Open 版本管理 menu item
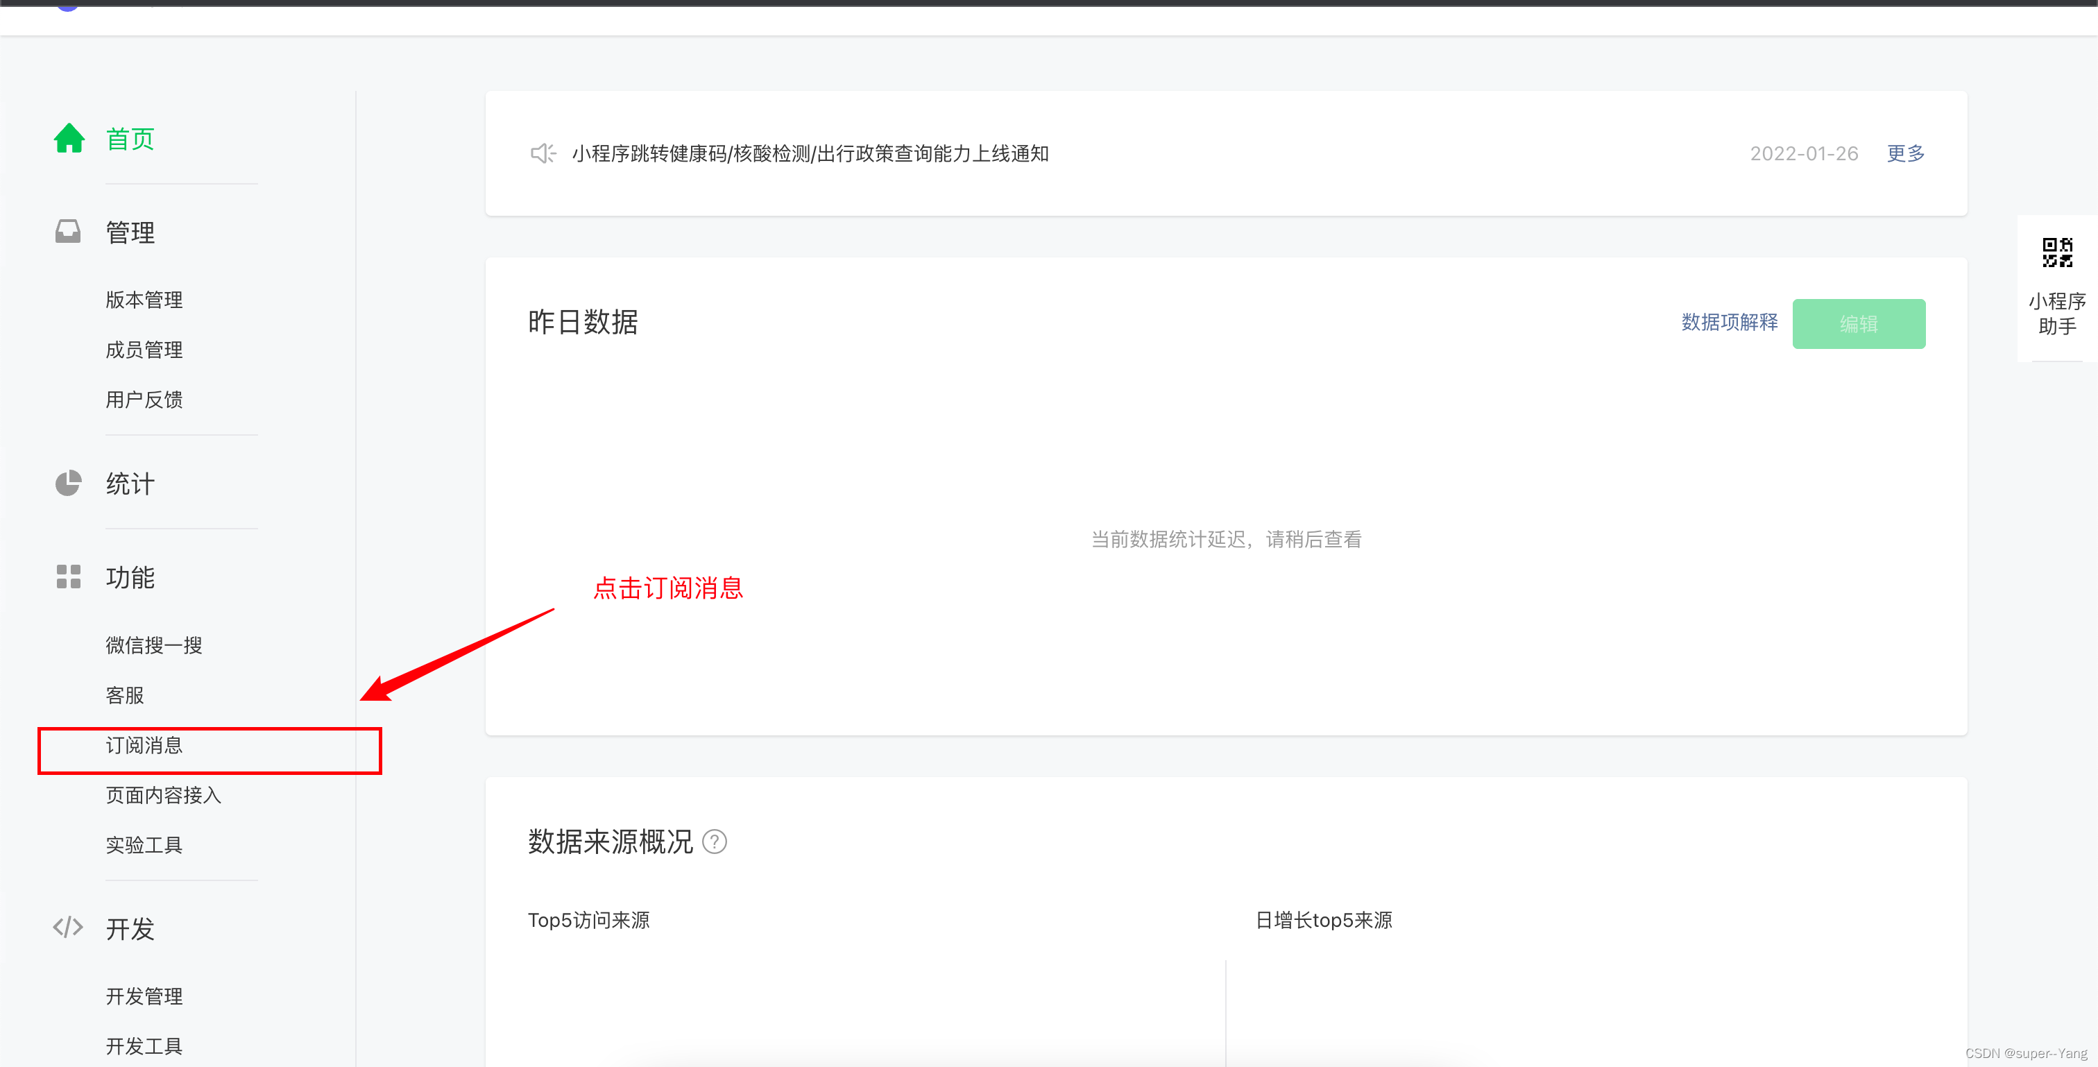Image resolution: width=2098 pixels, height=1067 pixels. point(144,300)
